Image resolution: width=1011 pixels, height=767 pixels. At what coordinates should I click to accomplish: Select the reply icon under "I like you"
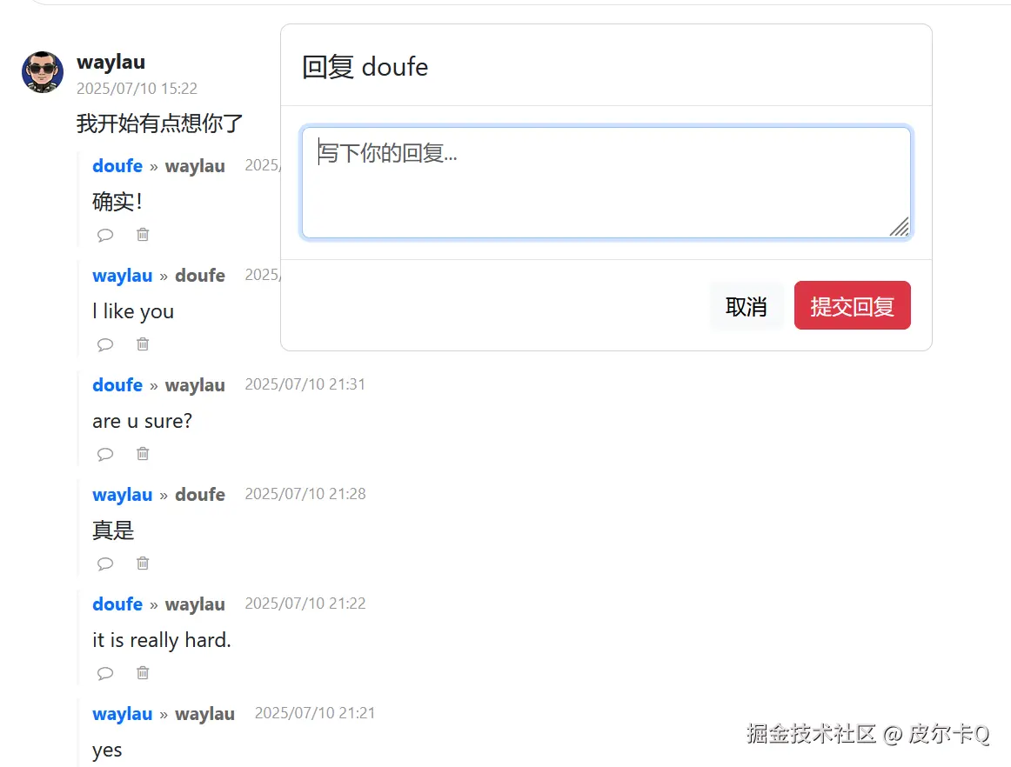105,343
